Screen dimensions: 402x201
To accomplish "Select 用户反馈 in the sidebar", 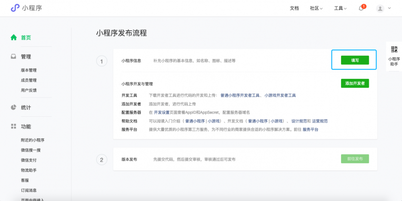I will [29, 91].
